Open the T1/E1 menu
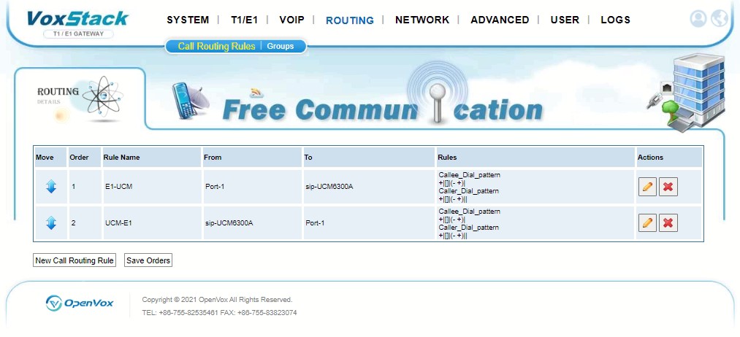The width and height of the screenshot is (740, 337). [x=244, y=20]
